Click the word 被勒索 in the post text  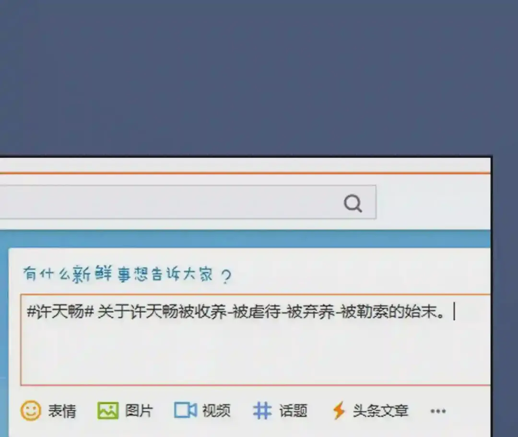click(365, 311)
